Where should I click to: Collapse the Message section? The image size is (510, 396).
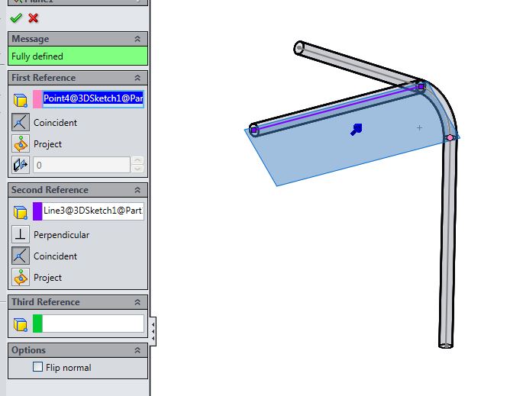point(137,39)
